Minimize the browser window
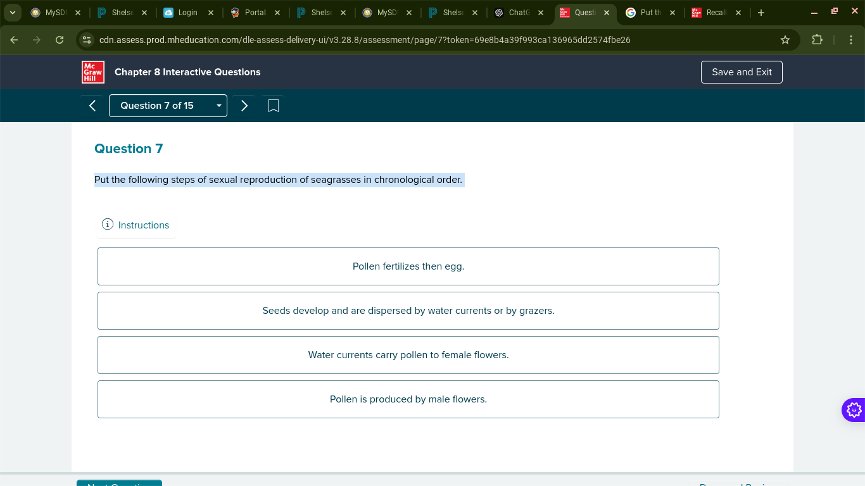This screenshot has width=865, height=486. point(814,13)
